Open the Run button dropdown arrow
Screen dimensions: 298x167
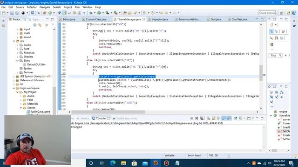pos(103,13)
